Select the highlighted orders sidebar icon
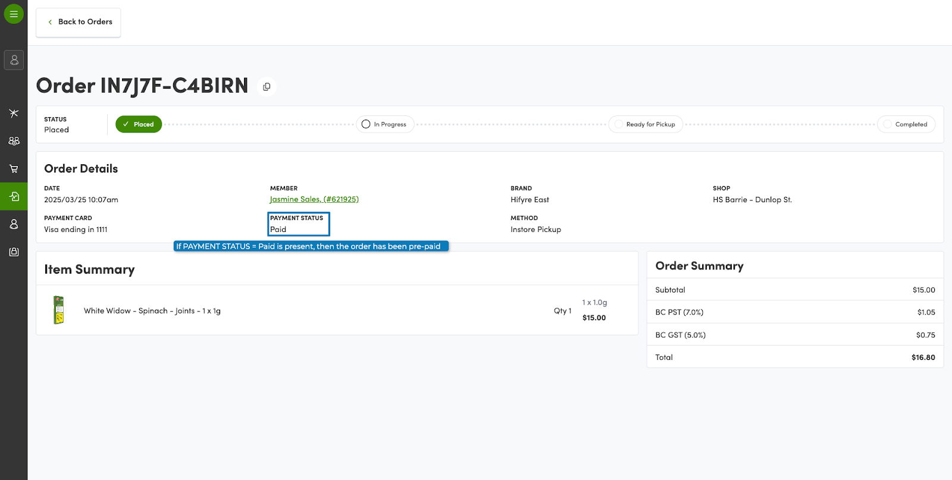The height and width of the screenshot is (480, 952). click(x=14, y=196)
